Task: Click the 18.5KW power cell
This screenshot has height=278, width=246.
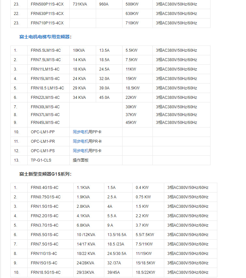Action: click(x=137, y=88)
